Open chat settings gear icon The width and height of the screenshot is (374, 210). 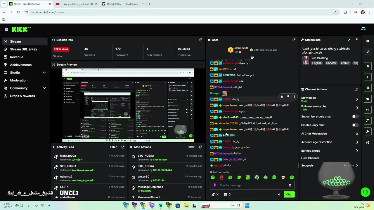coord(279,195)
